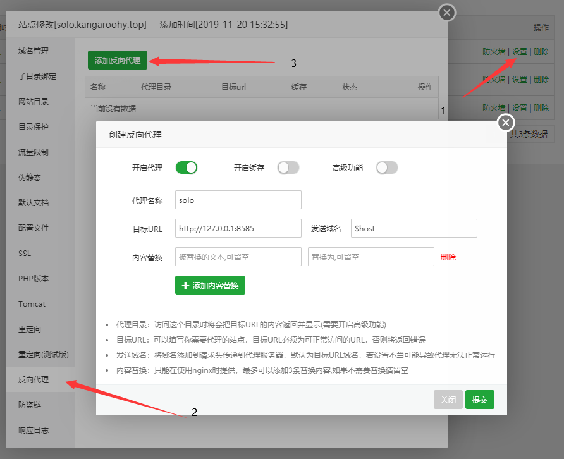This screenshot has width=564, height=459.
Task: Focus the 代理名称 input field
Action: point(238,200)
